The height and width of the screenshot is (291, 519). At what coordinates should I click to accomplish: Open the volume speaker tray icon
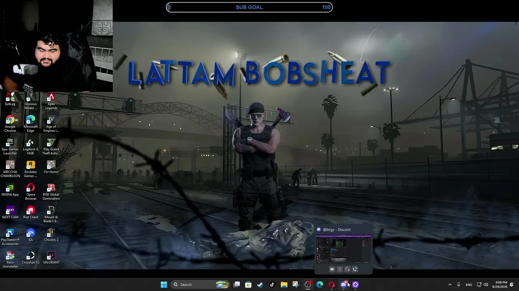pos(486,285)
